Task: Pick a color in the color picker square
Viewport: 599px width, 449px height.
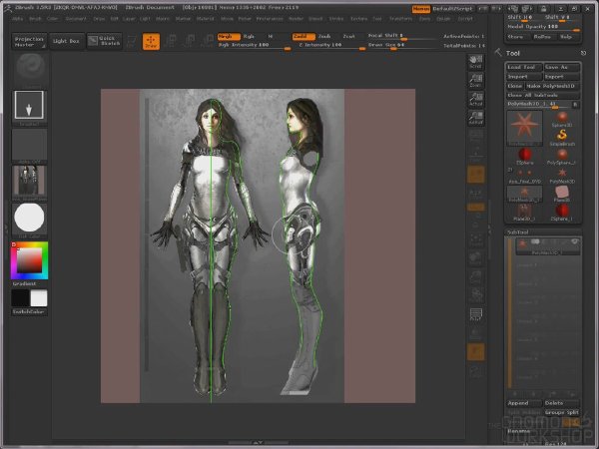Action: click(29, 260)
